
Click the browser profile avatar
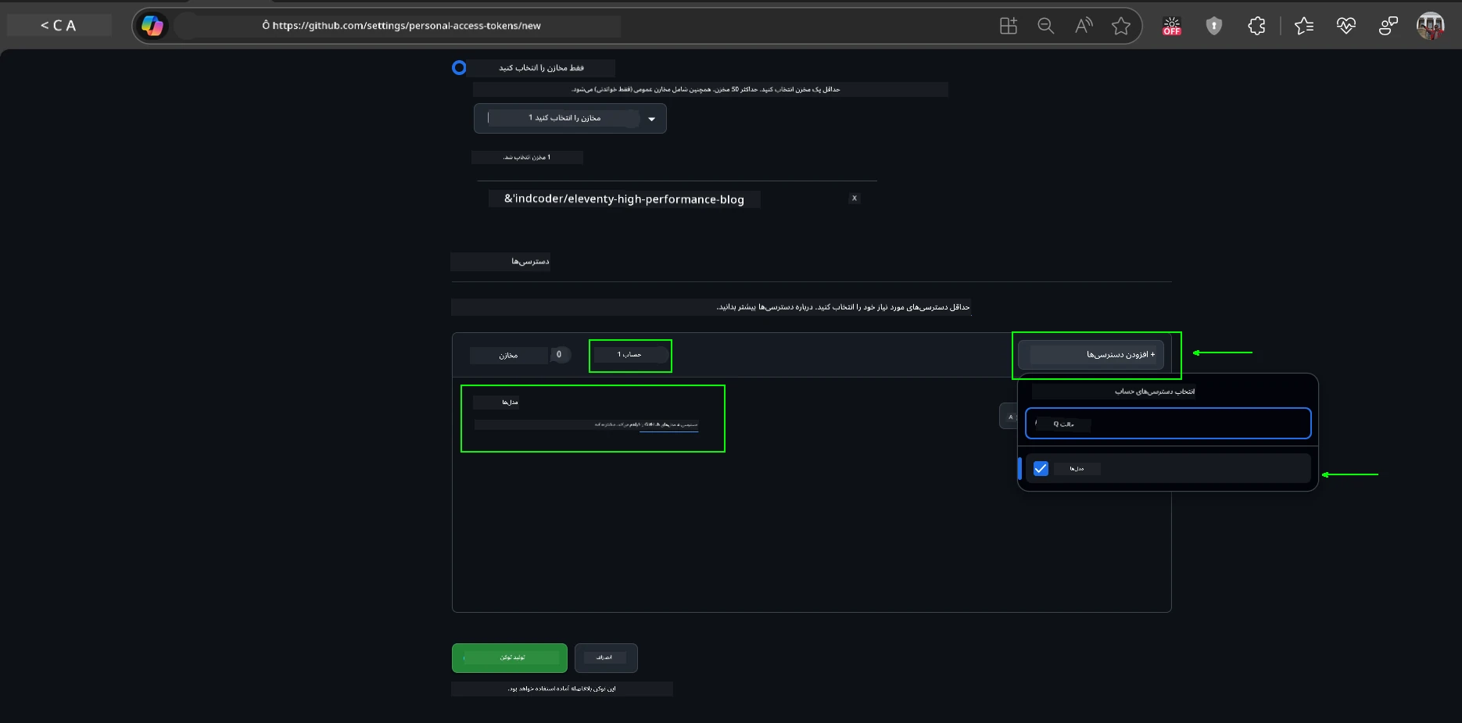coord(1430,26)
